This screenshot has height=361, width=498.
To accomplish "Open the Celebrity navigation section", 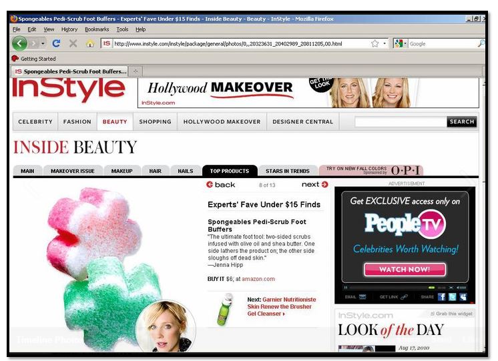I will pos(35,121).
